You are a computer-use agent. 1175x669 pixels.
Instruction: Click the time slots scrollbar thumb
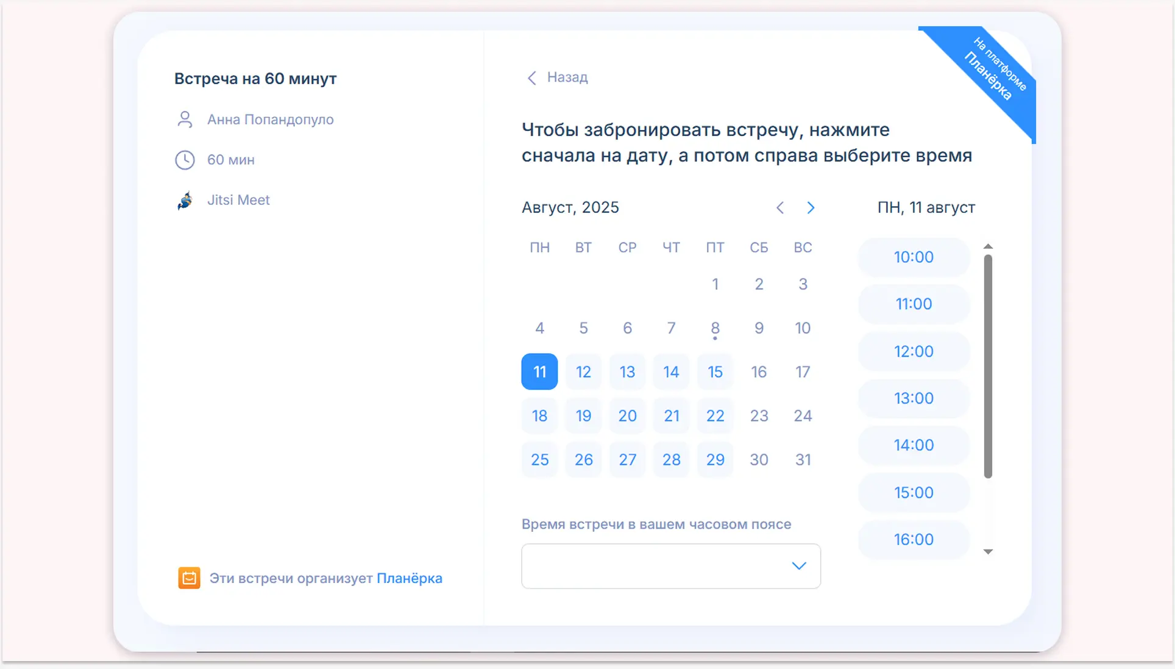[988, 366]
